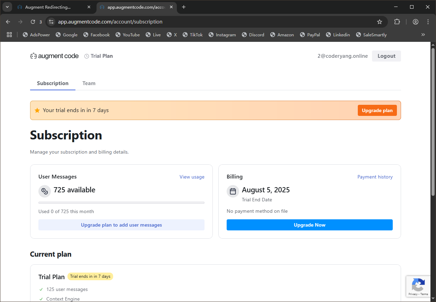Viewport: 436px width, 302px height.
Task: Open the SaleSmartly bookmark
Action: (371, 35)
